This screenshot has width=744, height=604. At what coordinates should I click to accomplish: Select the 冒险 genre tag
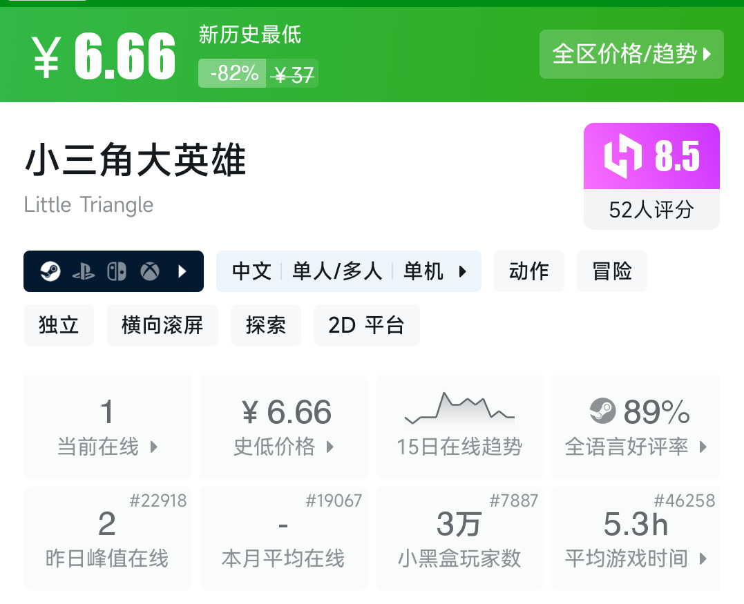[x=611, y=271]
